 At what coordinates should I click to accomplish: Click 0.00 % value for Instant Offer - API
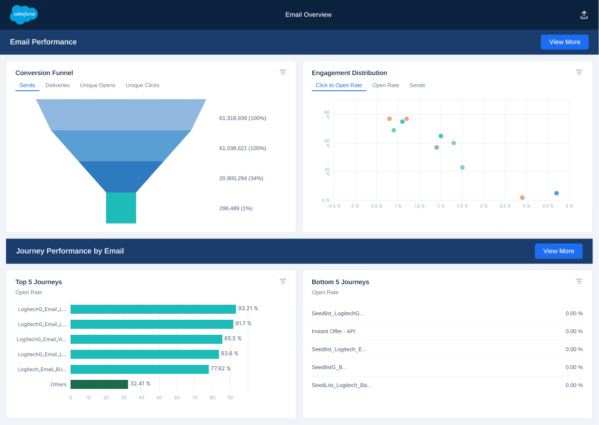pos(574,331)
